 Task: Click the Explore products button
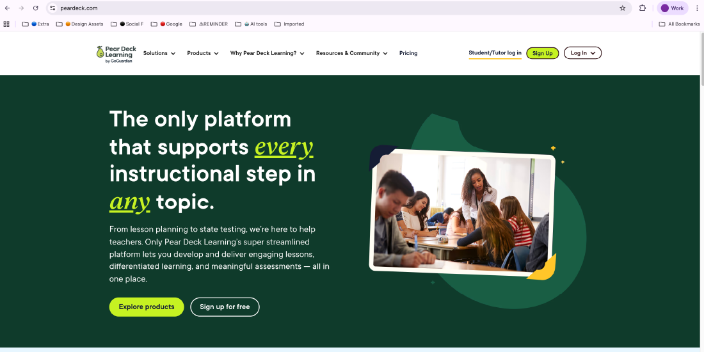[147, 307]
